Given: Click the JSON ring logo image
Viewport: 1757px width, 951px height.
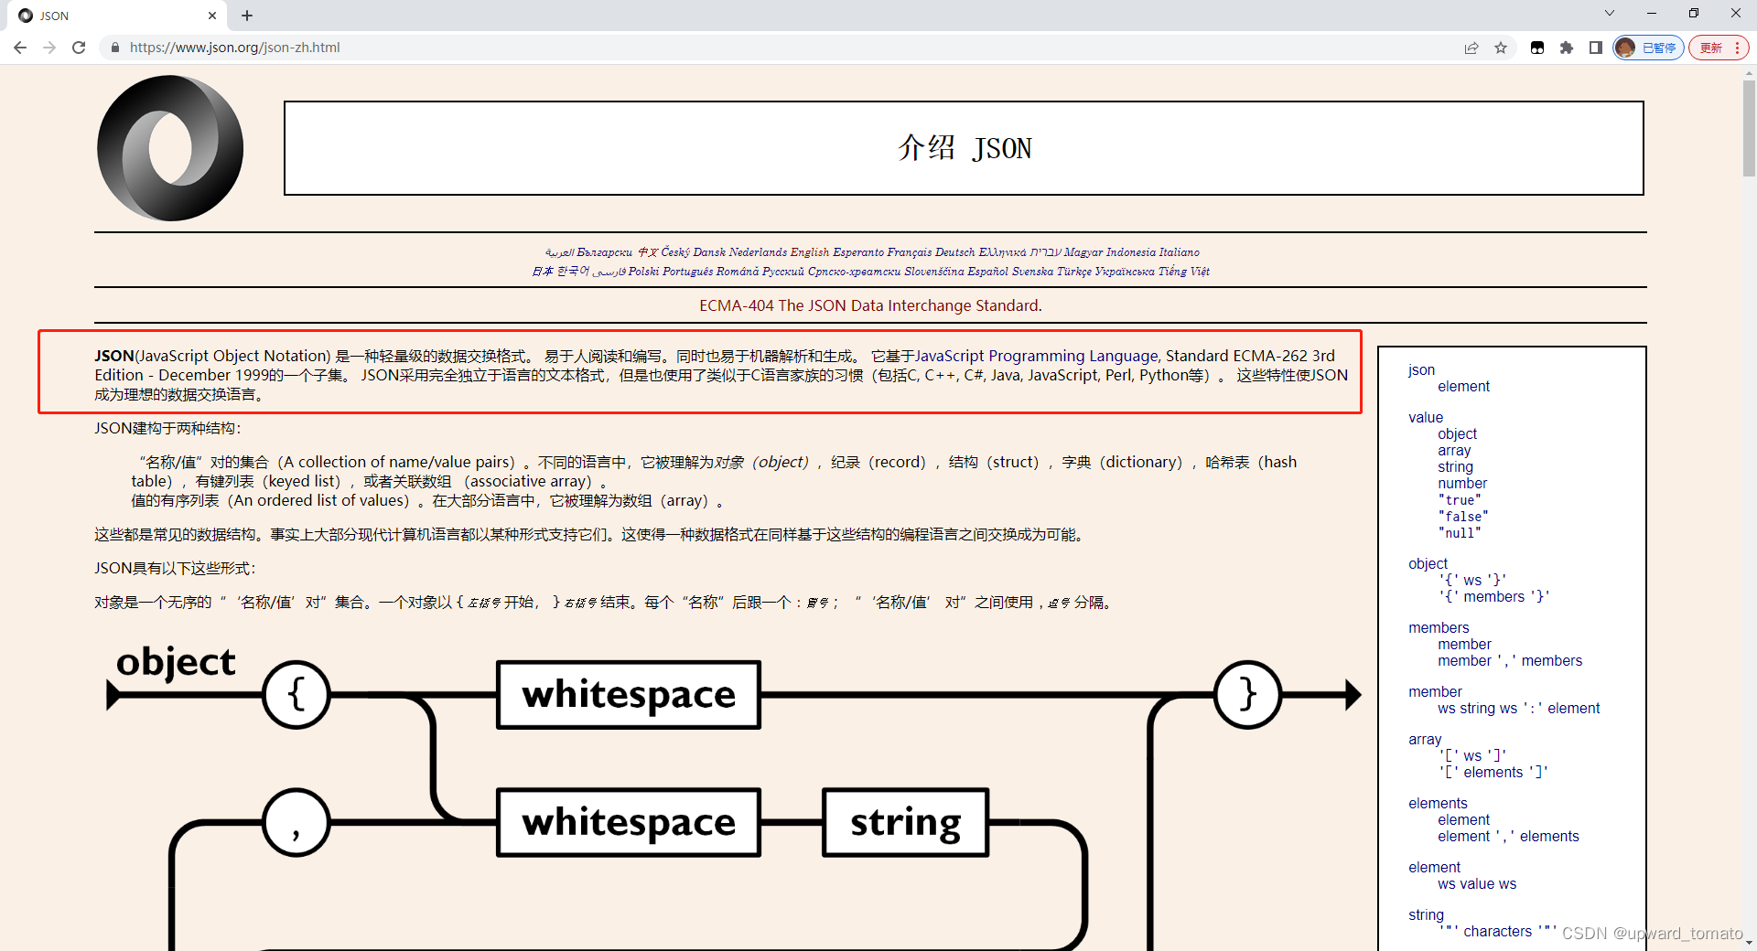Looking at the screenshot, I should (170, 148).
